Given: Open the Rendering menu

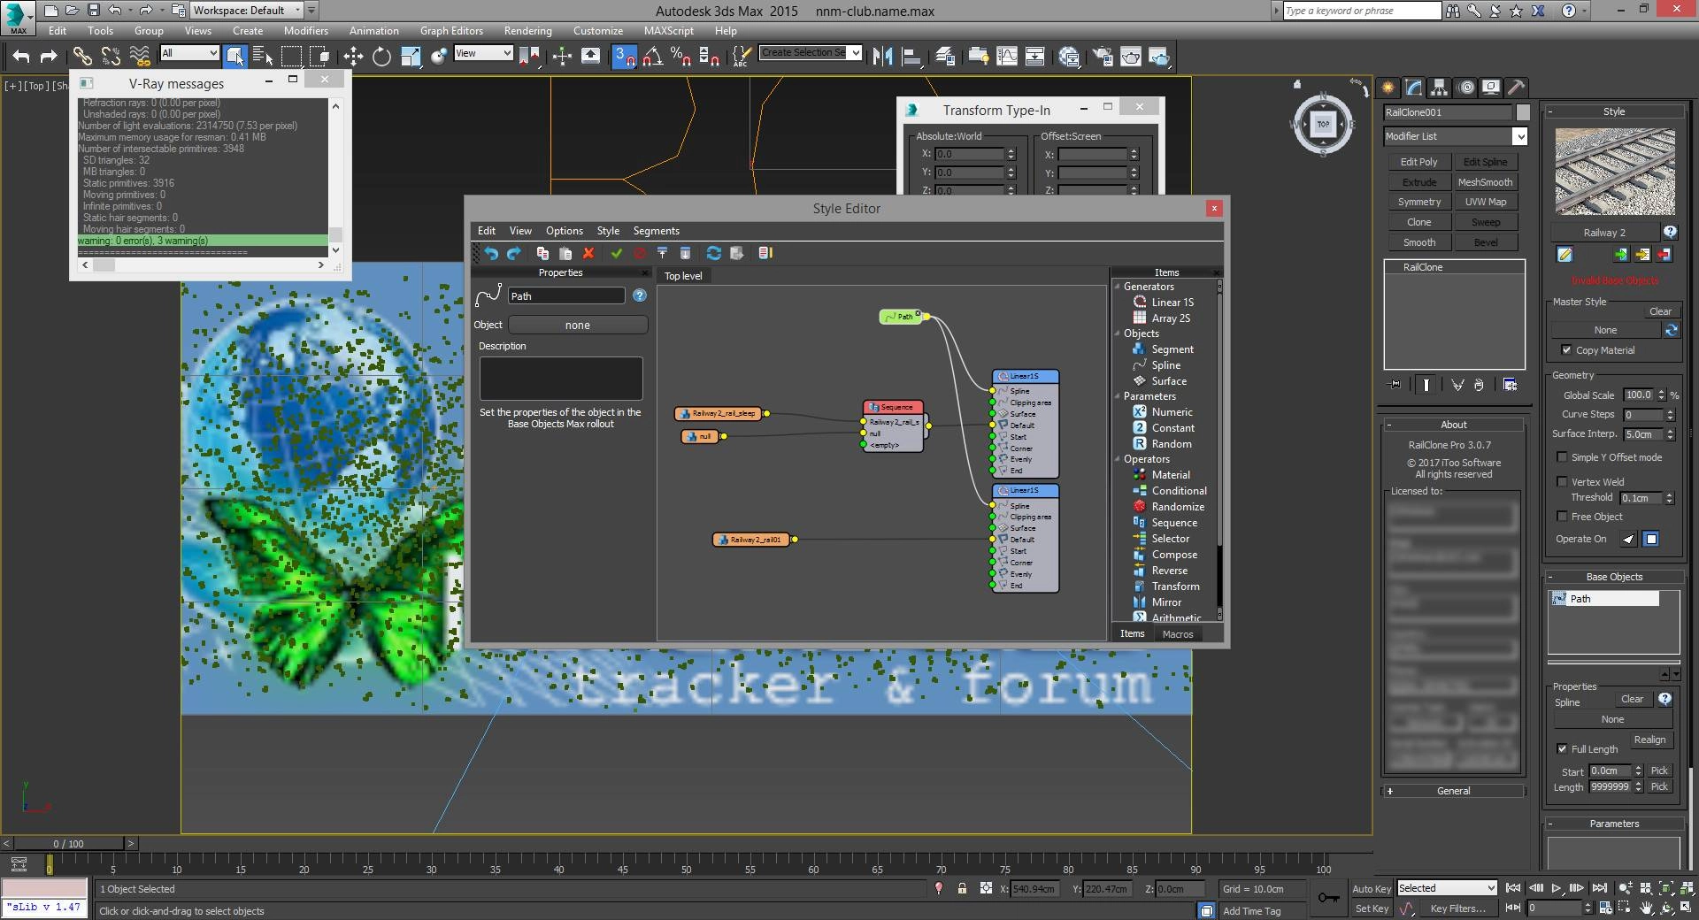Looking at the screenshot, I should point(527,30).
